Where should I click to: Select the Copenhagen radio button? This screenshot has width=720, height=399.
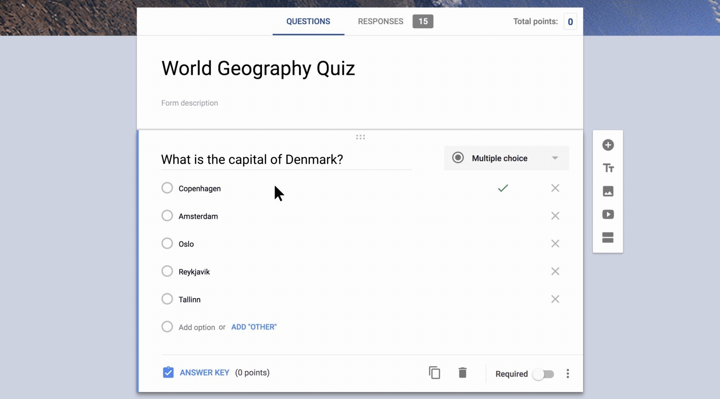click(x=167, y=188)
